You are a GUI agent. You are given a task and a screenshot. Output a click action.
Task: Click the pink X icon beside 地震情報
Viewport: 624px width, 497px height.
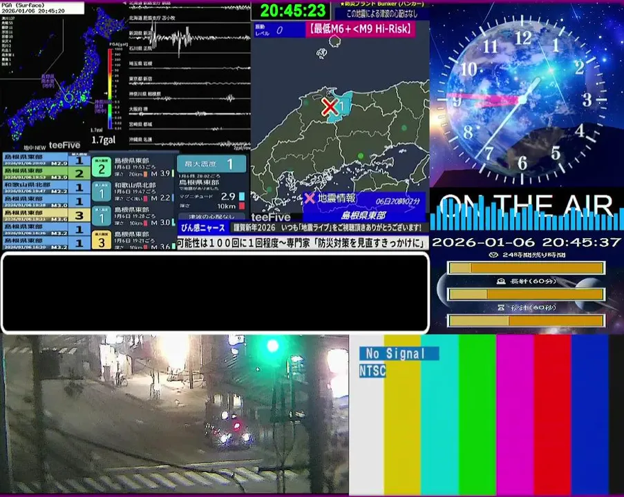coord(309,197)
